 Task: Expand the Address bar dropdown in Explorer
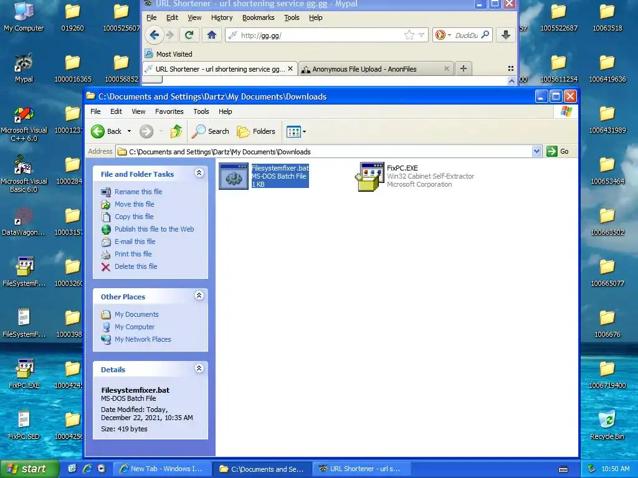(x=536, y=152)
